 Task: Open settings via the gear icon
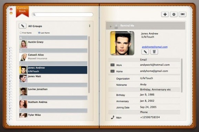point(174,14)
